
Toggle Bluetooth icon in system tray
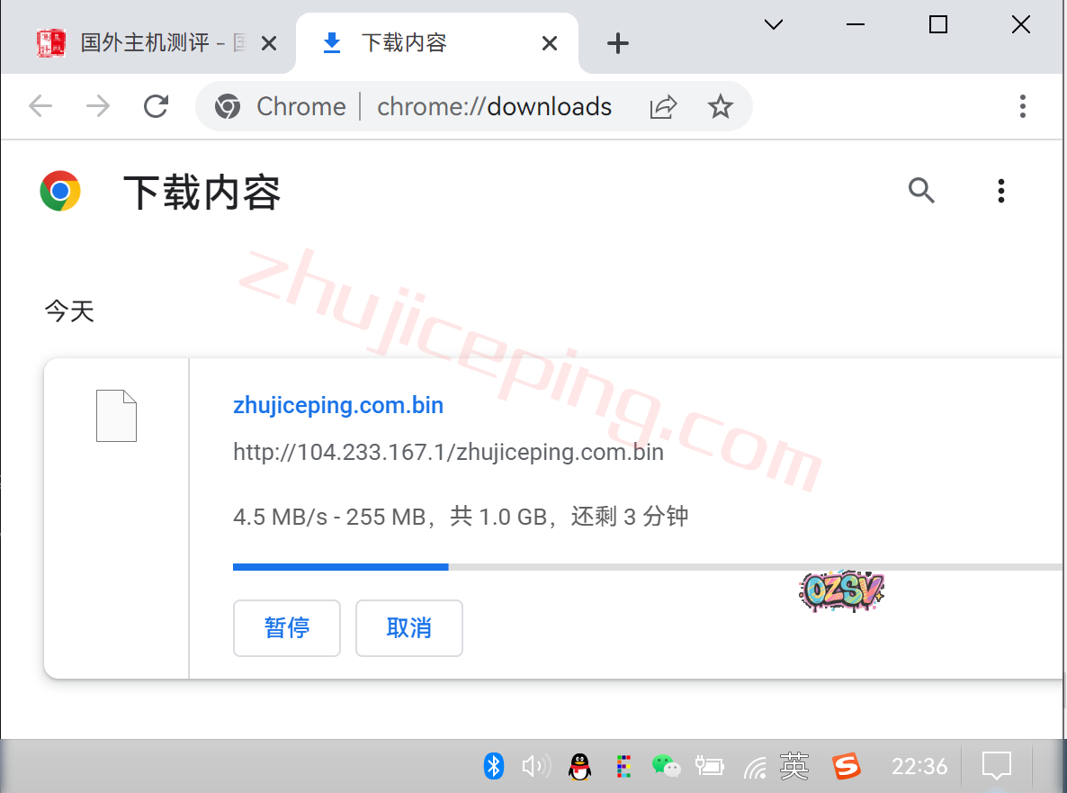[493, 766]
